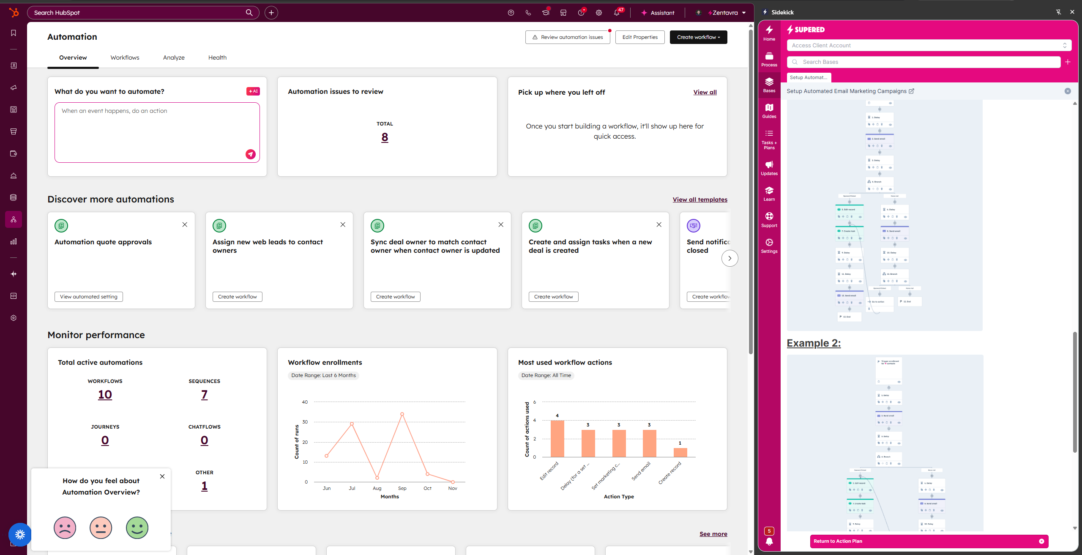Image resolution: width=1082 pixels, height=555 pixels.
Task: Open Sequences count 7 link
Action: click(x=204, y=394)
